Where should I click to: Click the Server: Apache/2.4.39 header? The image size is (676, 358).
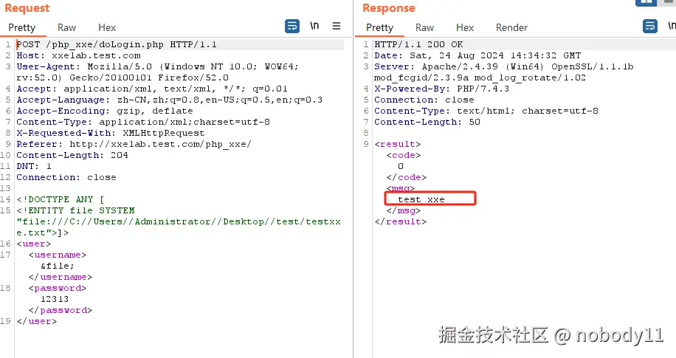pyautogui.click(x=504, y=67)
